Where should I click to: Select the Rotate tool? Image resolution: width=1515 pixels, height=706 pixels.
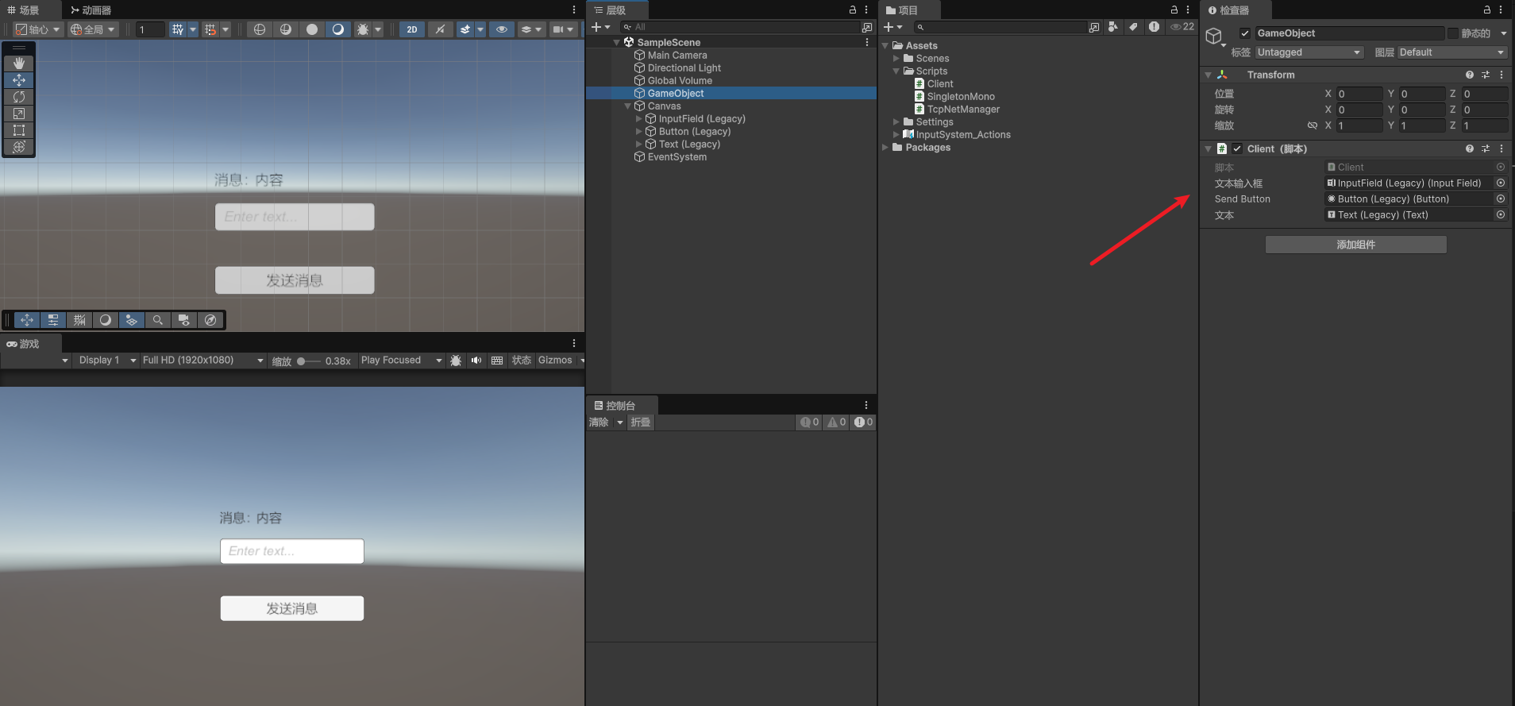point(19,96)
